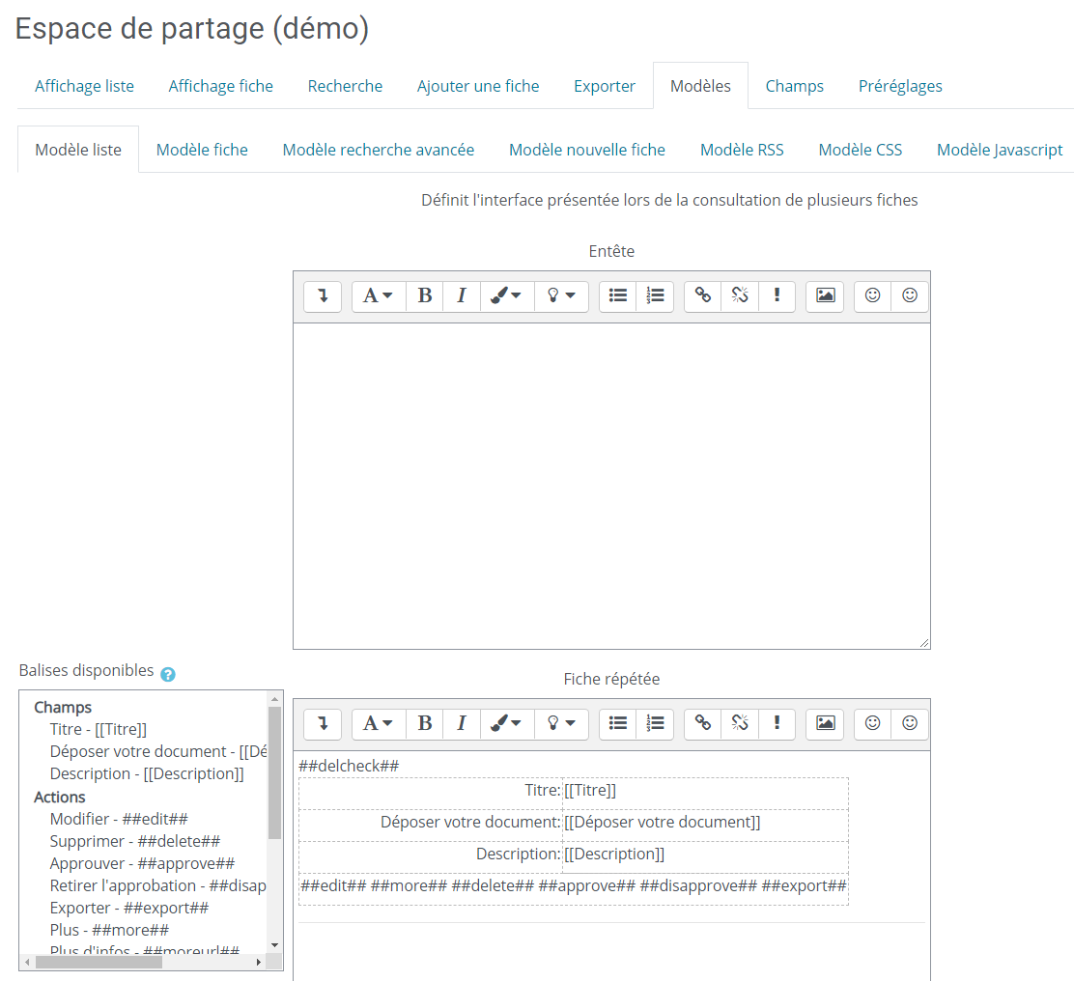Switch to Affichage fiche tab
The height and width of the screenshot is (981, 1074).
click(x=220, y=86)
